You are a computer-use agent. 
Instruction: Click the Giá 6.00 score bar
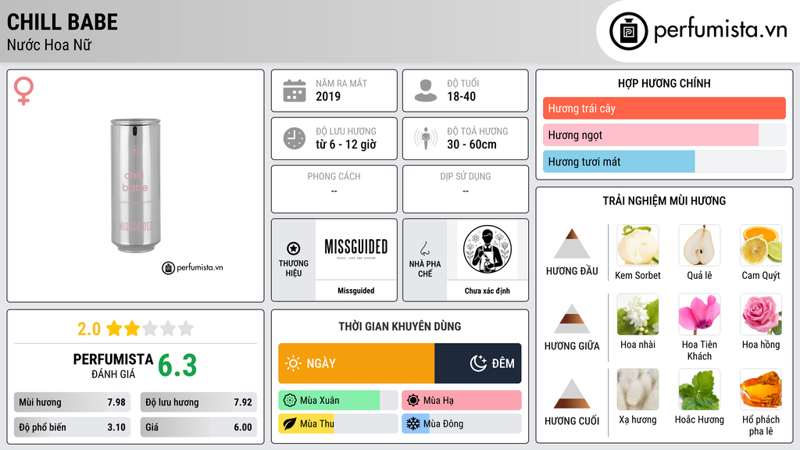(x=198, y=427)
